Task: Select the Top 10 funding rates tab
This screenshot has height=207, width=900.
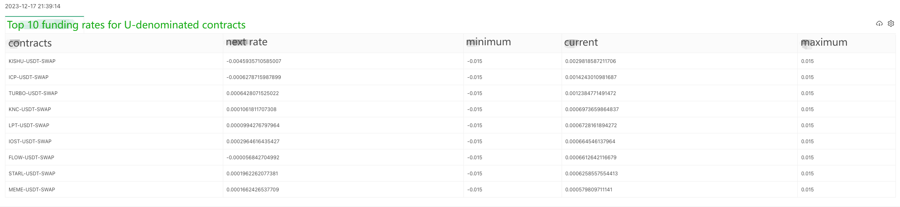Action: [126, 25]
